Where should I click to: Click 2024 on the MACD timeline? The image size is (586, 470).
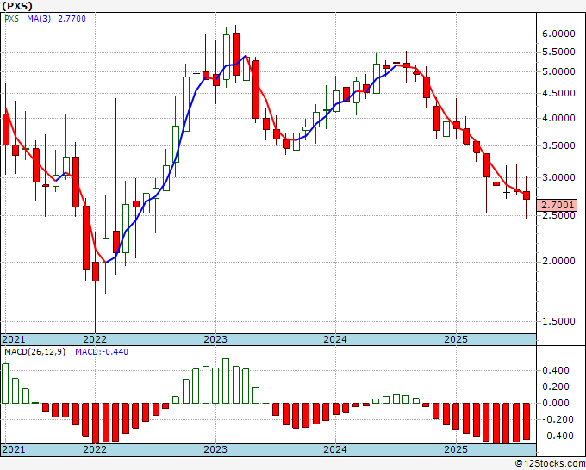(335, 449)
